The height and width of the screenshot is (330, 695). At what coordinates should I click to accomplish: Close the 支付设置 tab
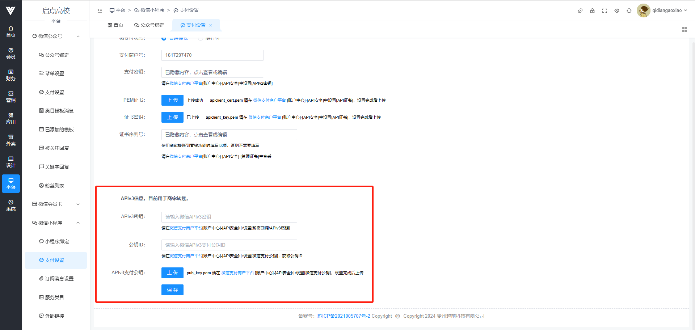[211, 25]
